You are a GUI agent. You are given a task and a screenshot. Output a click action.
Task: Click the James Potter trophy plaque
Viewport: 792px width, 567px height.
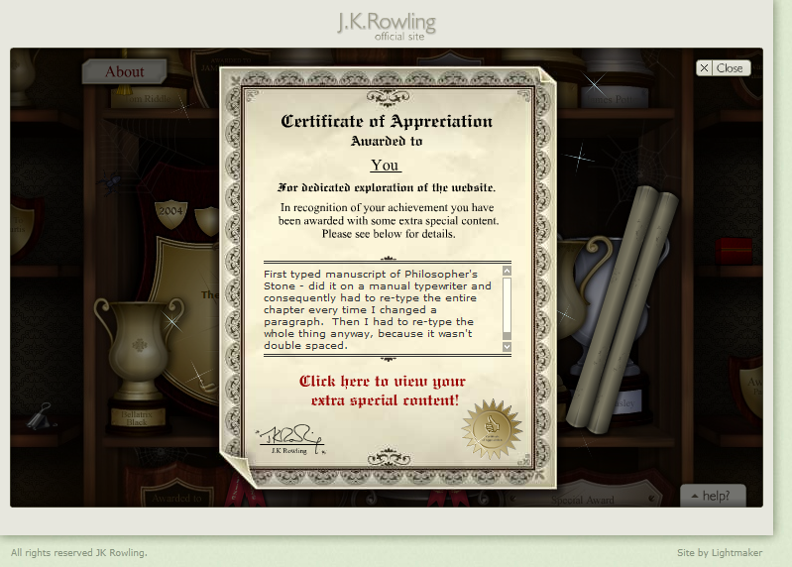tap(614, 98)
